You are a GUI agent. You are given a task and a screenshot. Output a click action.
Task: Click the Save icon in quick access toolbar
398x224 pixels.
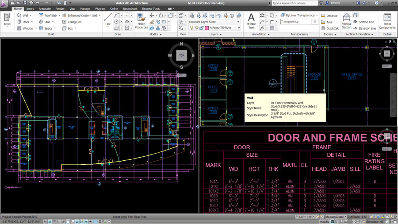[x=25, y=3]
